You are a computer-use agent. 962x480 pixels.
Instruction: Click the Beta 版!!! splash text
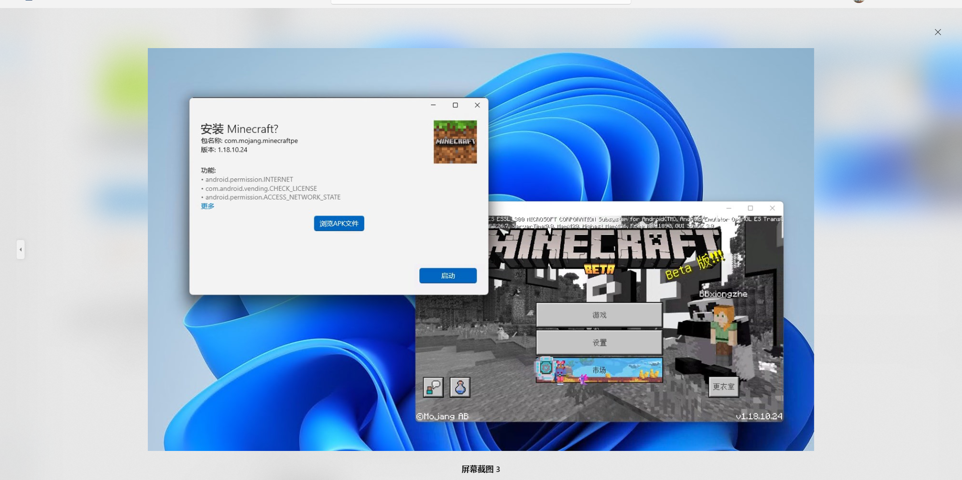pyautogui.click(x=695, y=266)
